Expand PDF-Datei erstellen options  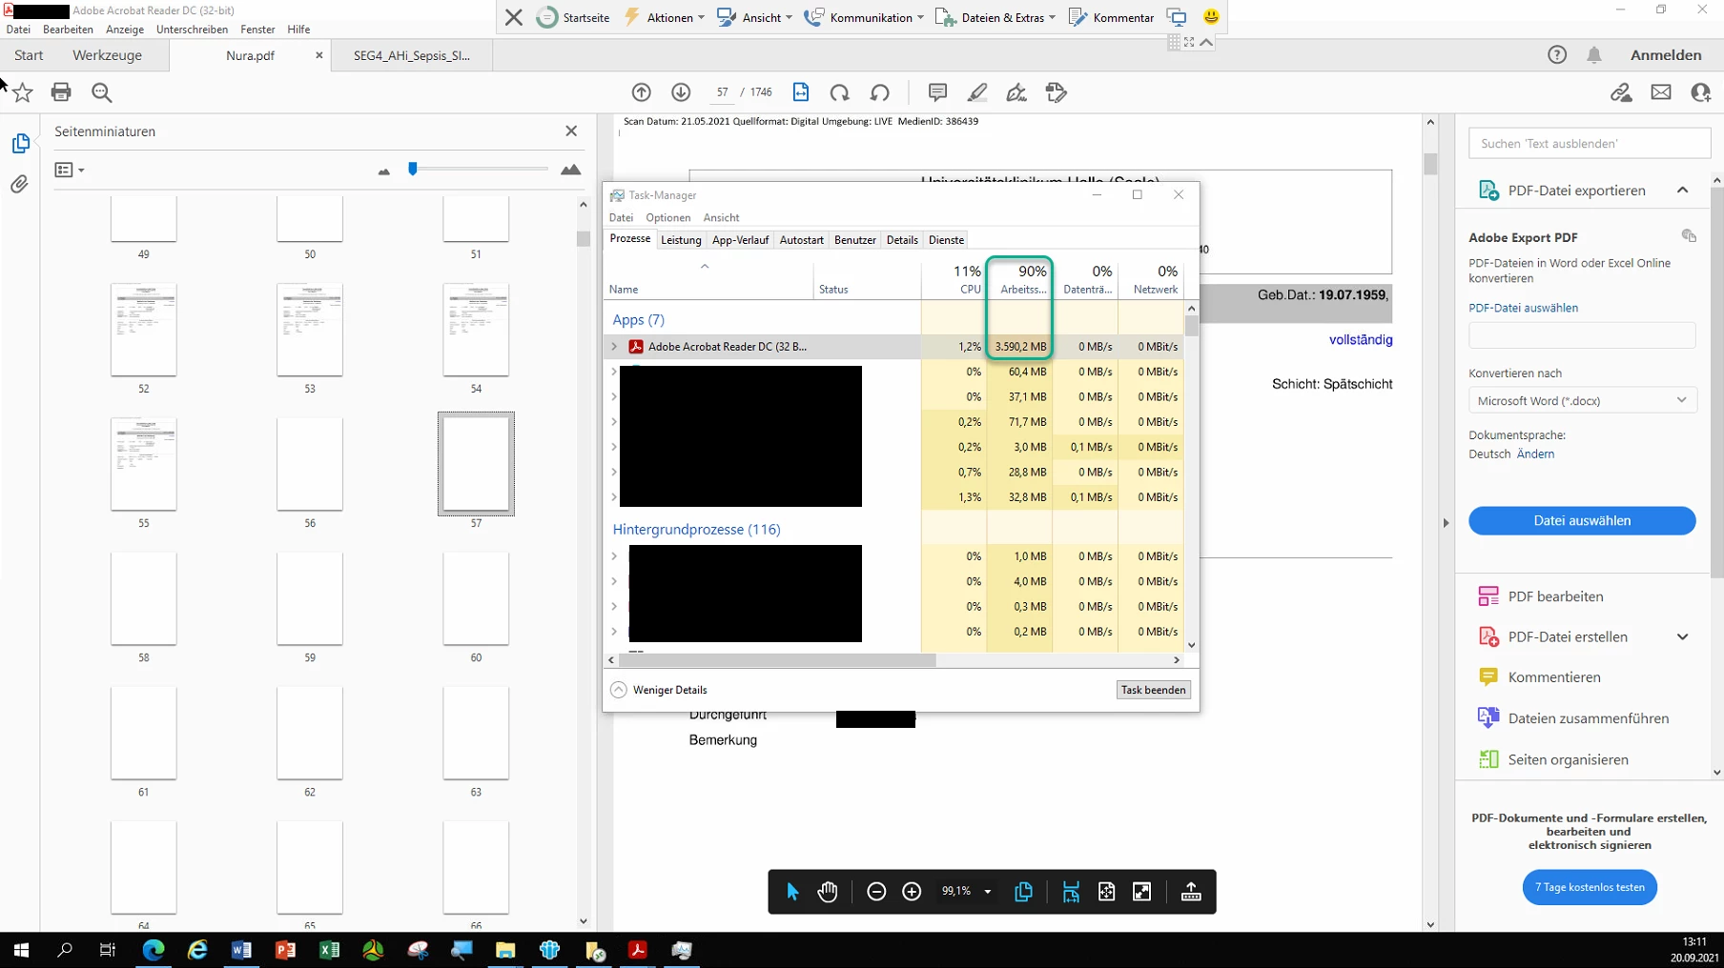tap(1682, 637)
